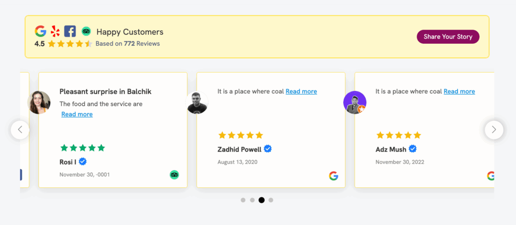The height and width of the screenshot is (225, 516).
Task: Expand Adz Mush's review with Read more
Action: tap(459, 92)
